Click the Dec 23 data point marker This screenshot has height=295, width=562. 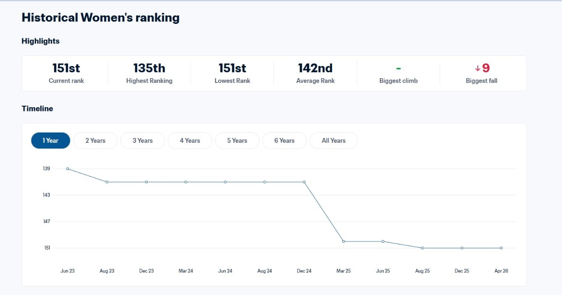click(147, 182)
